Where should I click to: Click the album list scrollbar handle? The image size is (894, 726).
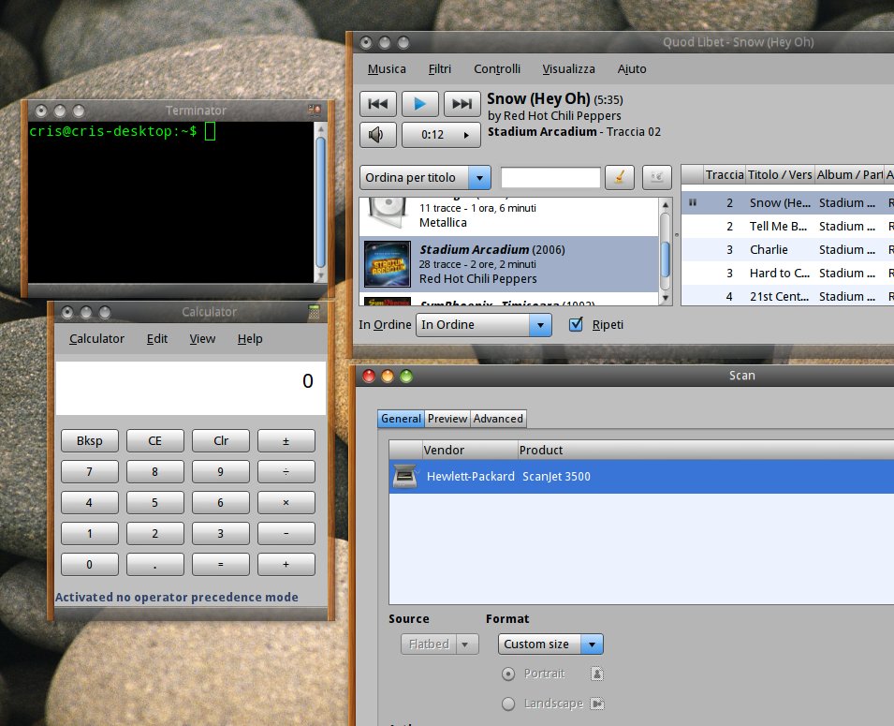click(665, 260)
